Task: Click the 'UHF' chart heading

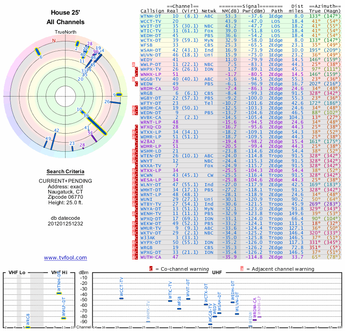Action: coord(217,272)
